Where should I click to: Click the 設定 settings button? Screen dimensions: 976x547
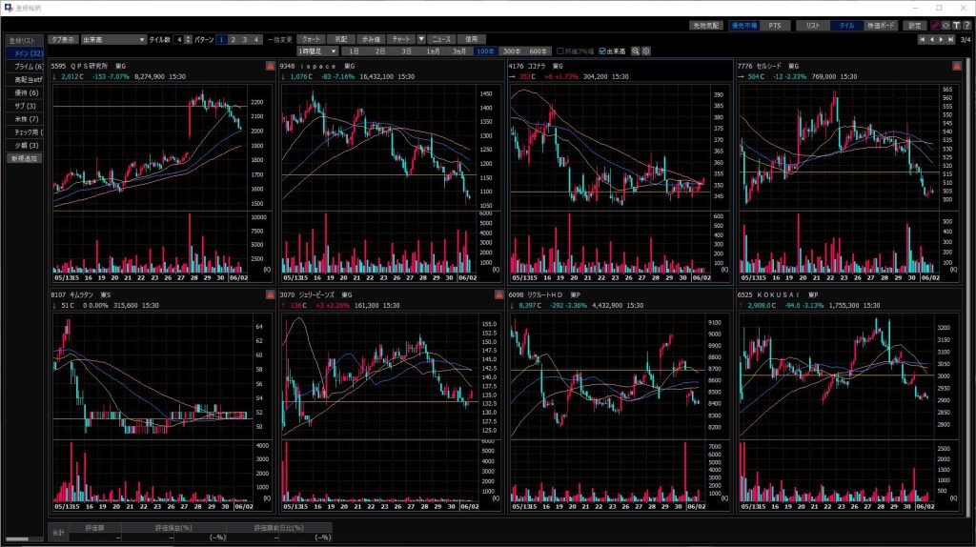pos(915,26)
